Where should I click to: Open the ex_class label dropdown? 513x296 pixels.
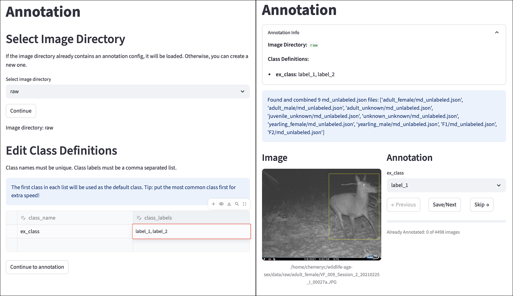tap(446, 185)
